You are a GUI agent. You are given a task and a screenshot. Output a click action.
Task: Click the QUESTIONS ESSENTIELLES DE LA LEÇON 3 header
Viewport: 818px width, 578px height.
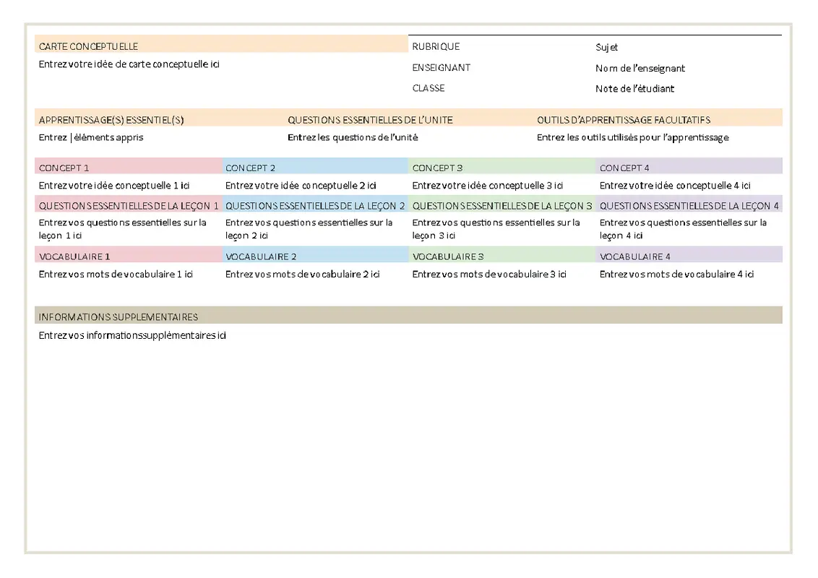(x=502, y=205)
